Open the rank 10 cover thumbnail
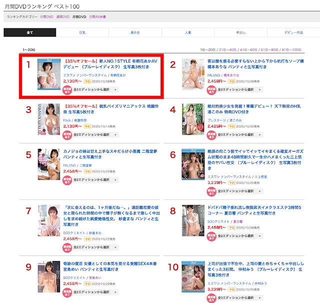The height and width of the screenshot is (303, 320). [x=193, y=276]
